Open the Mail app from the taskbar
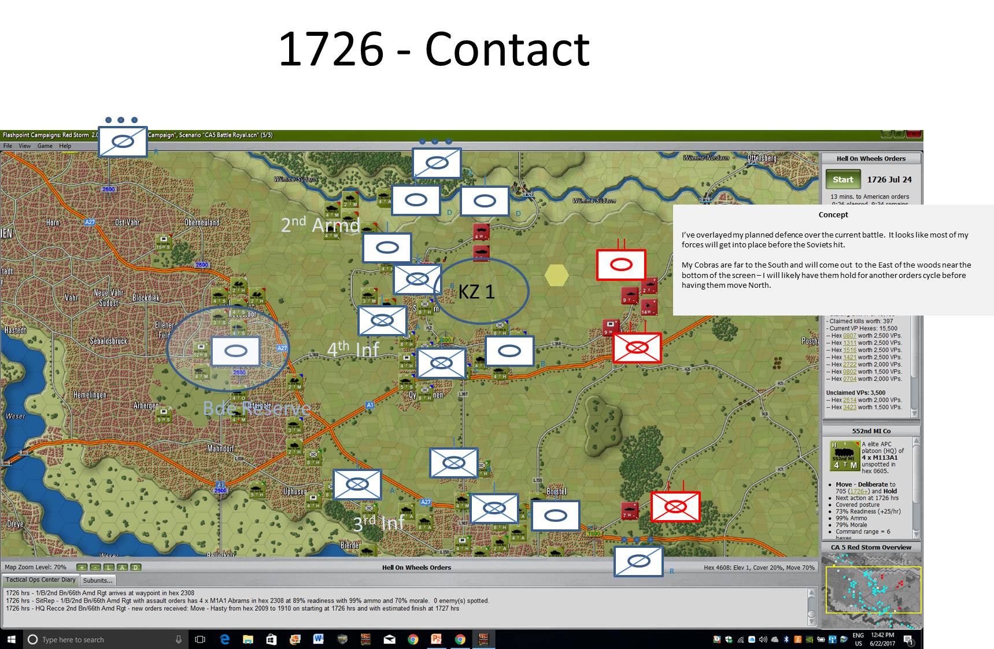This screenshot has height=649, width=994. (x=389, y=639)
